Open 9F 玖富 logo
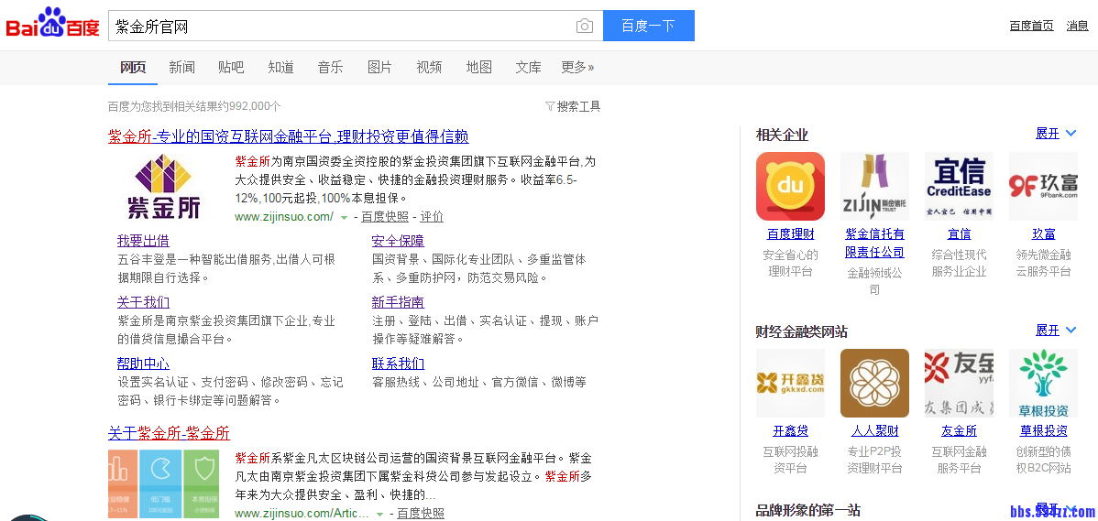This screenshot has width=1098, height=521. (1043, 186)
